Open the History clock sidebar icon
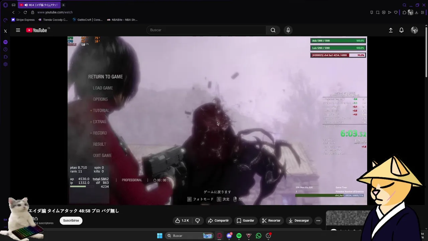The width and height of the screenshot is (428, 241). point(5,50)
